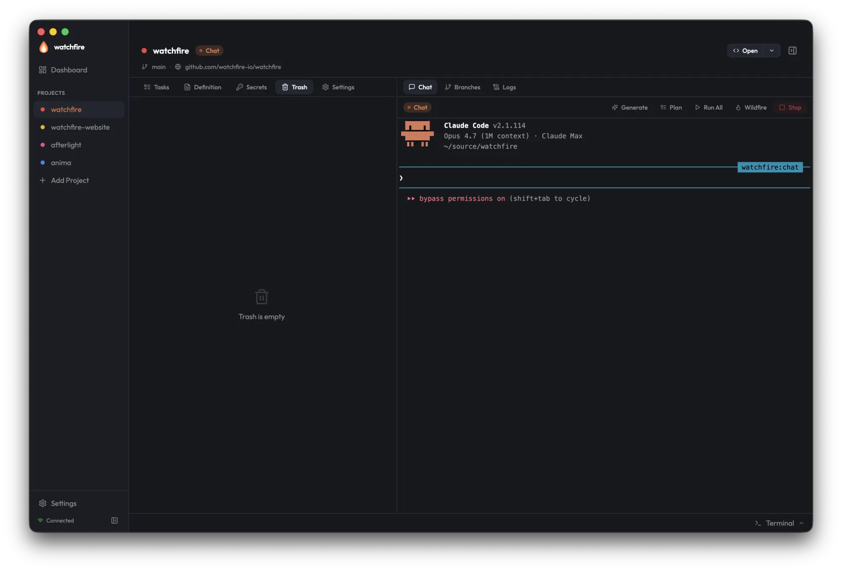Click the Claude Code mascot pixel icon
Viewport: 842px width, 571px height.
[x=417, y=134]
